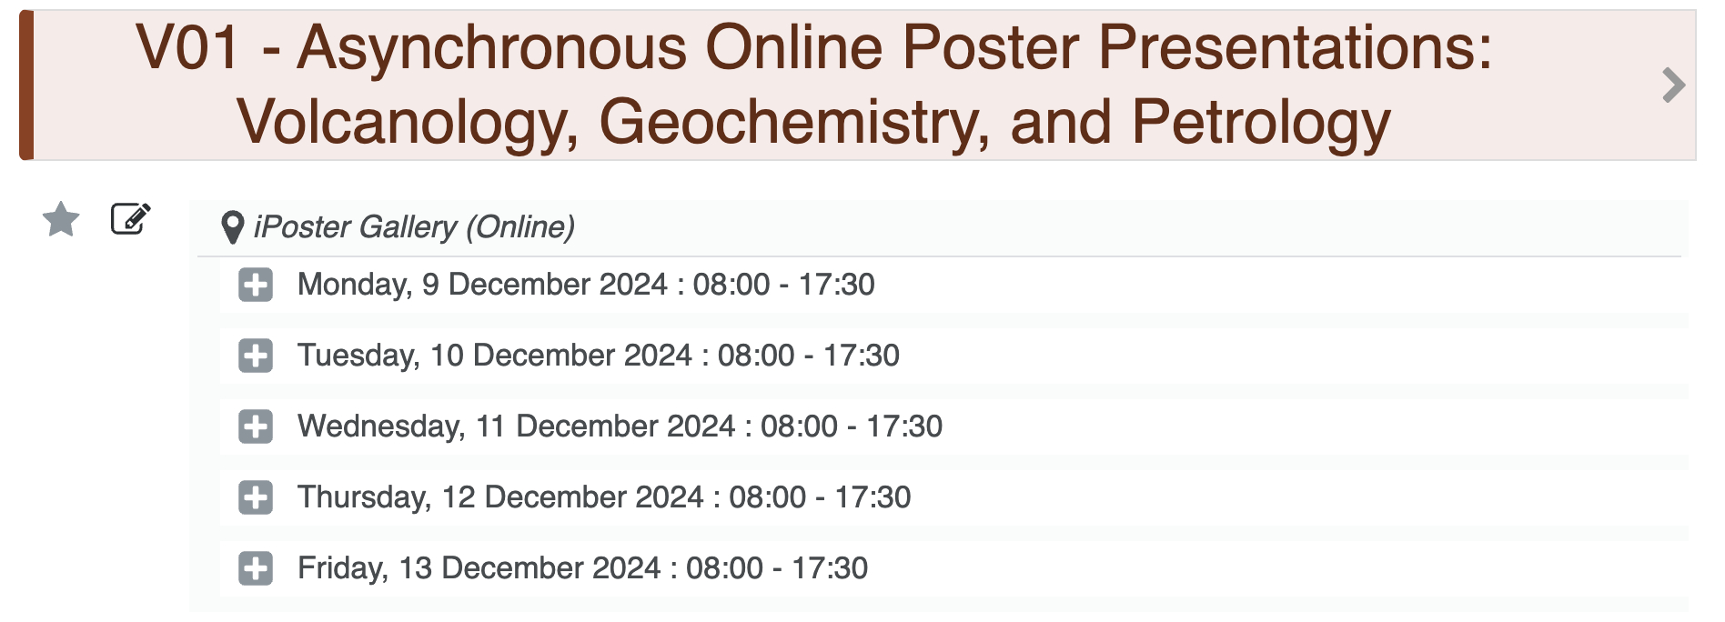Expand Wednesday, 11 December with plus icon
This screenshot has height=622, width=1725.
(x=256, y=426)
